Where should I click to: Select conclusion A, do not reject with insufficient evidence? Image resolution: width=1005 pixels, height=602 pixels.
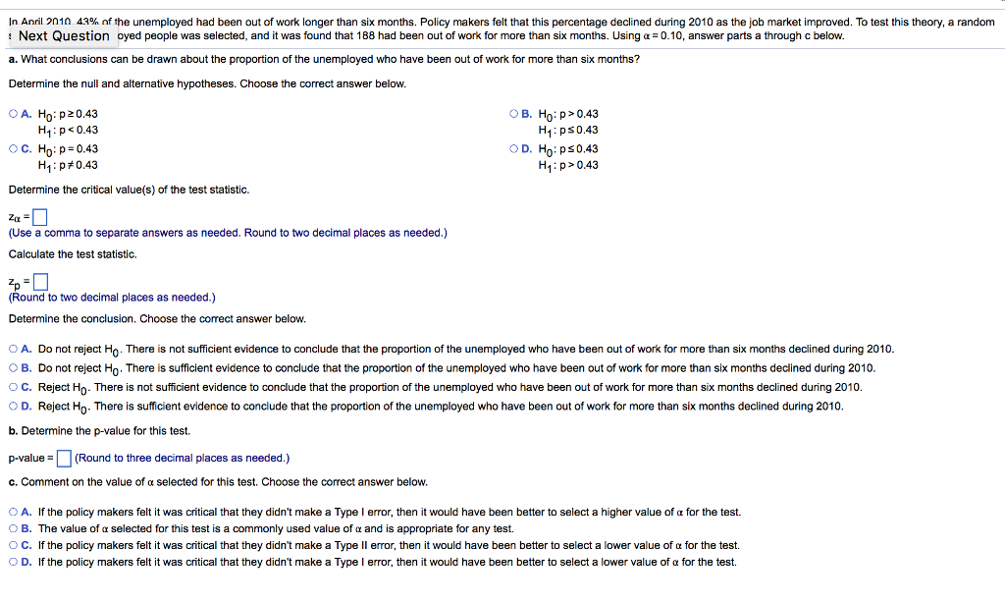click(x=13, y=347)
